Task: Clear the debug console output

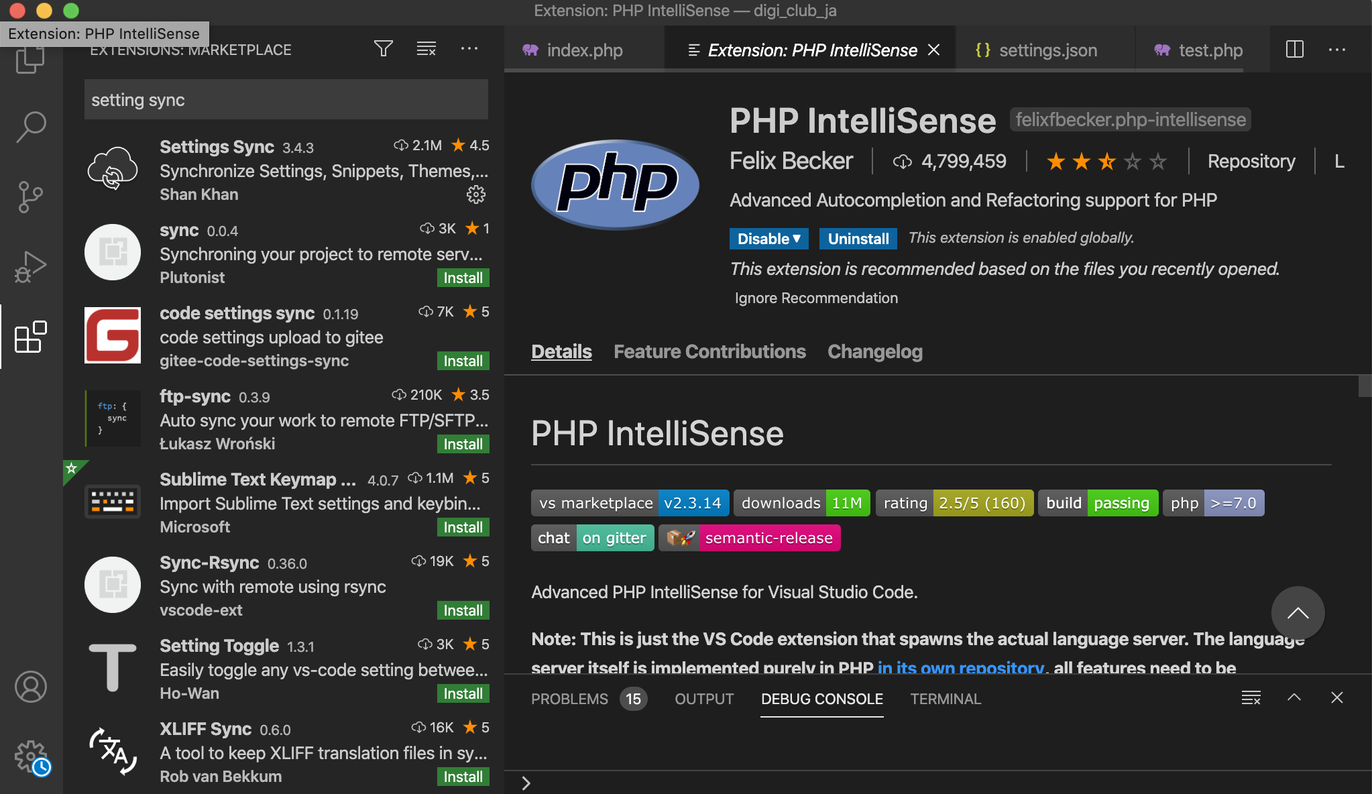Action: coord(1251,698)
